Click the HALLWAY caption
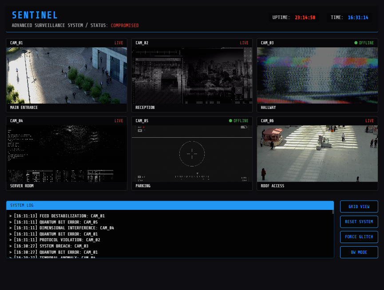 [269, 108]
